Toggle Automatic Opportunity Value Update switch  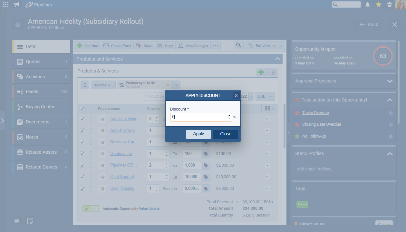click(91, 208)
